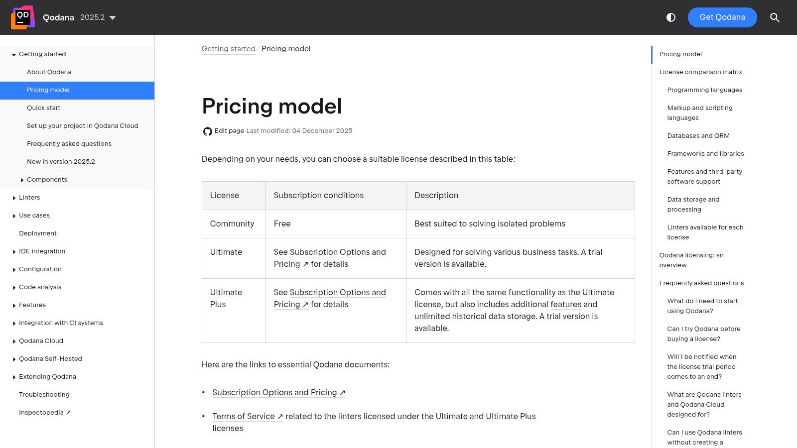This screenshot has height=448, width=797.
Task: Expand the Linters section arrow
Action: point(14,198)
